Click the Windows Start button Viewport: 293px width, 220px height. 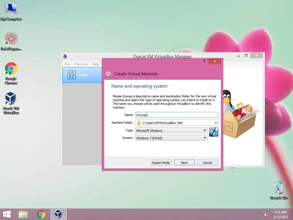(7, 214)
